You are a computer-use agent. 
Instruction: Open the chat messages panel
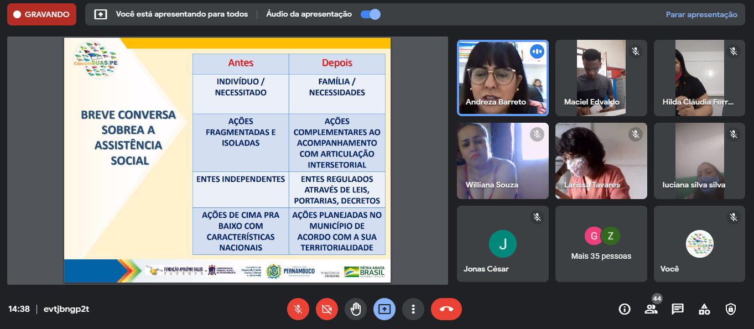pos(678,309)
